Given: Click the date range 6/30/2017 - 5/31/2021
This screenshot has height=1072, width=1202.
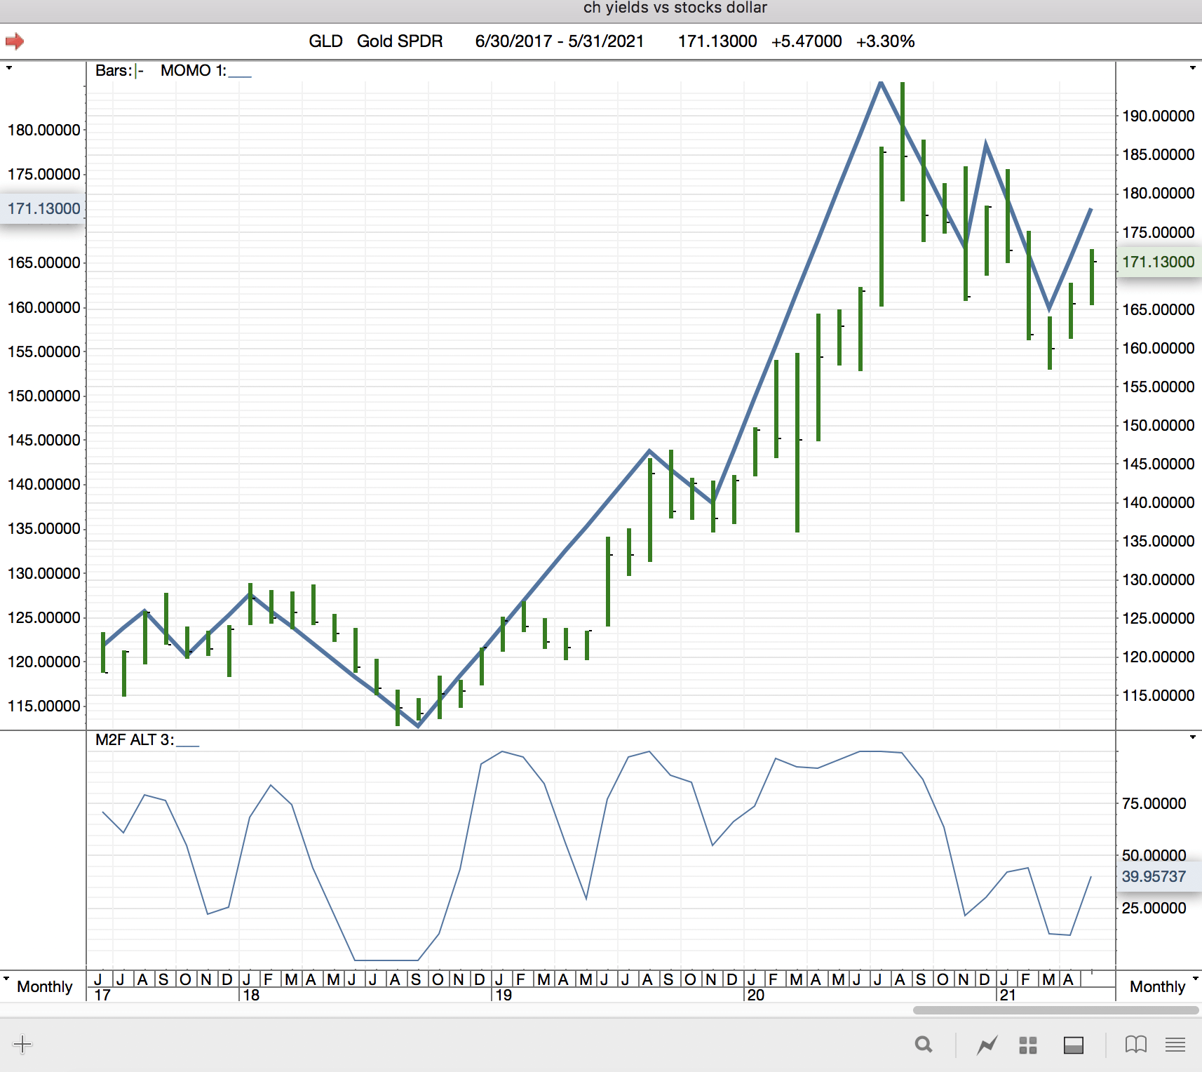Looking at the screenshot, I should 560,41.
